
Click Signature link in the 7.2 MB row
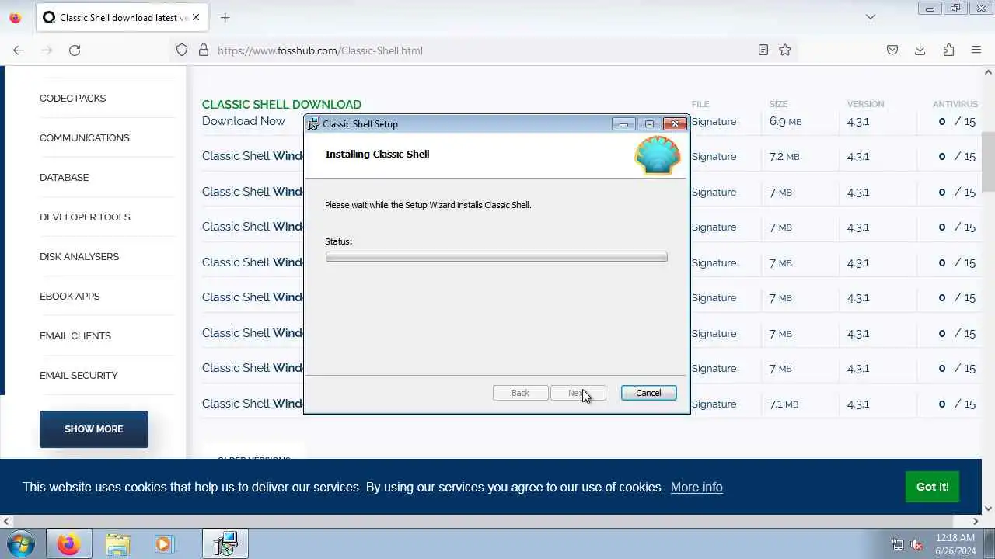714,157
